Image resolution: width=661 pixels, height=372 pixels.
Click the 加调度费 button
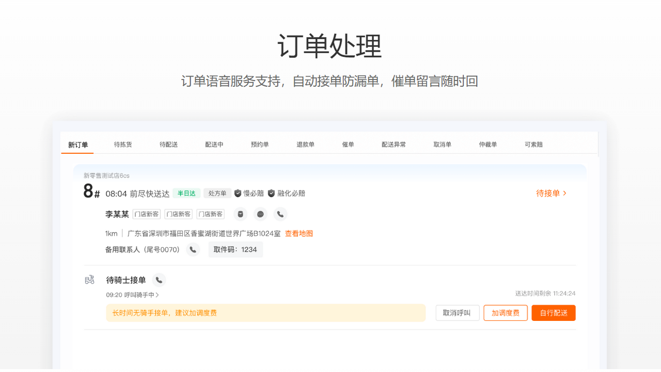click(505, 313)
